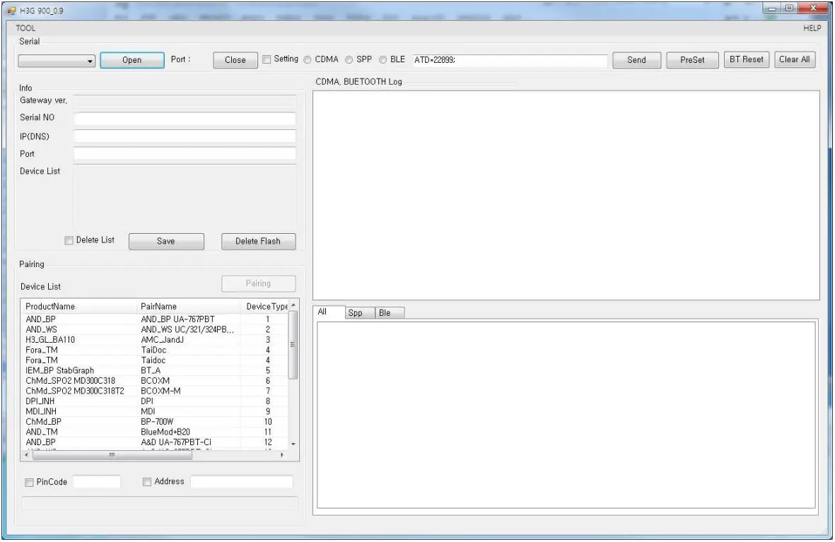Click device list horizontal scroll right arrow

pos(281,455)
